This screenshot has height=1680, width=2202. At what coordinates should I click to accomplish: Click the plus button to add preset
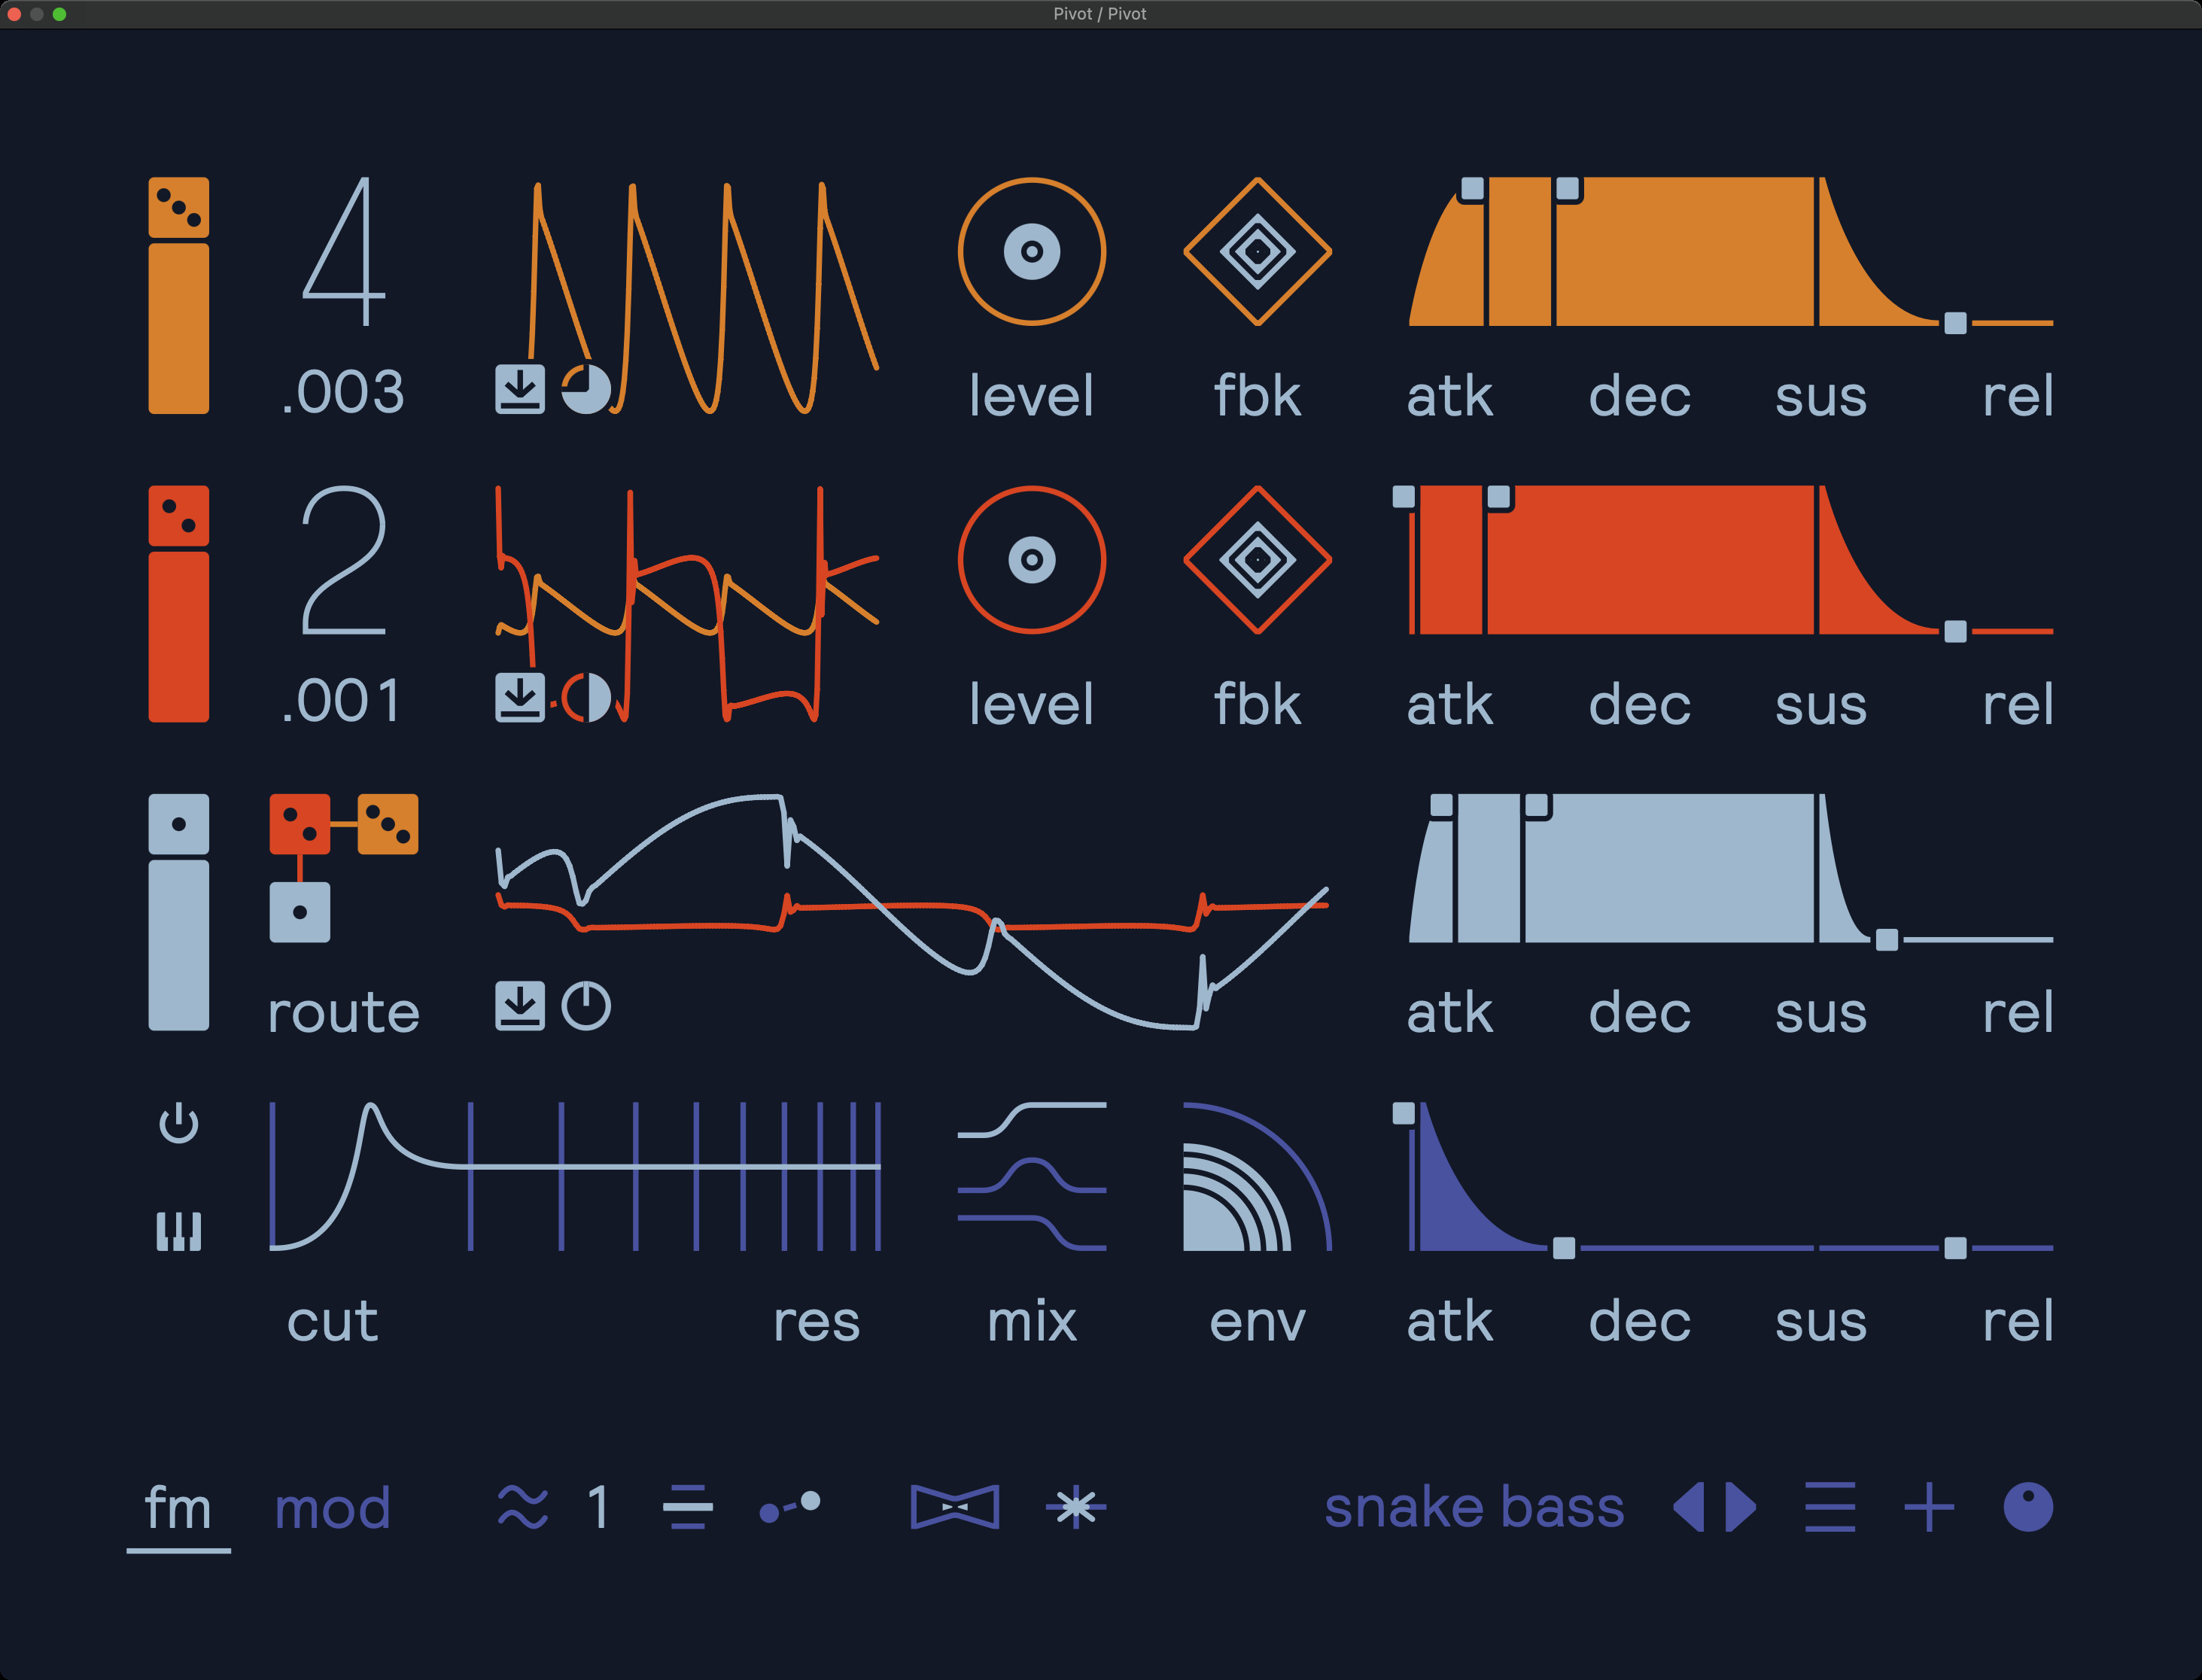pyautogui.click(x=1929, y=1506)
